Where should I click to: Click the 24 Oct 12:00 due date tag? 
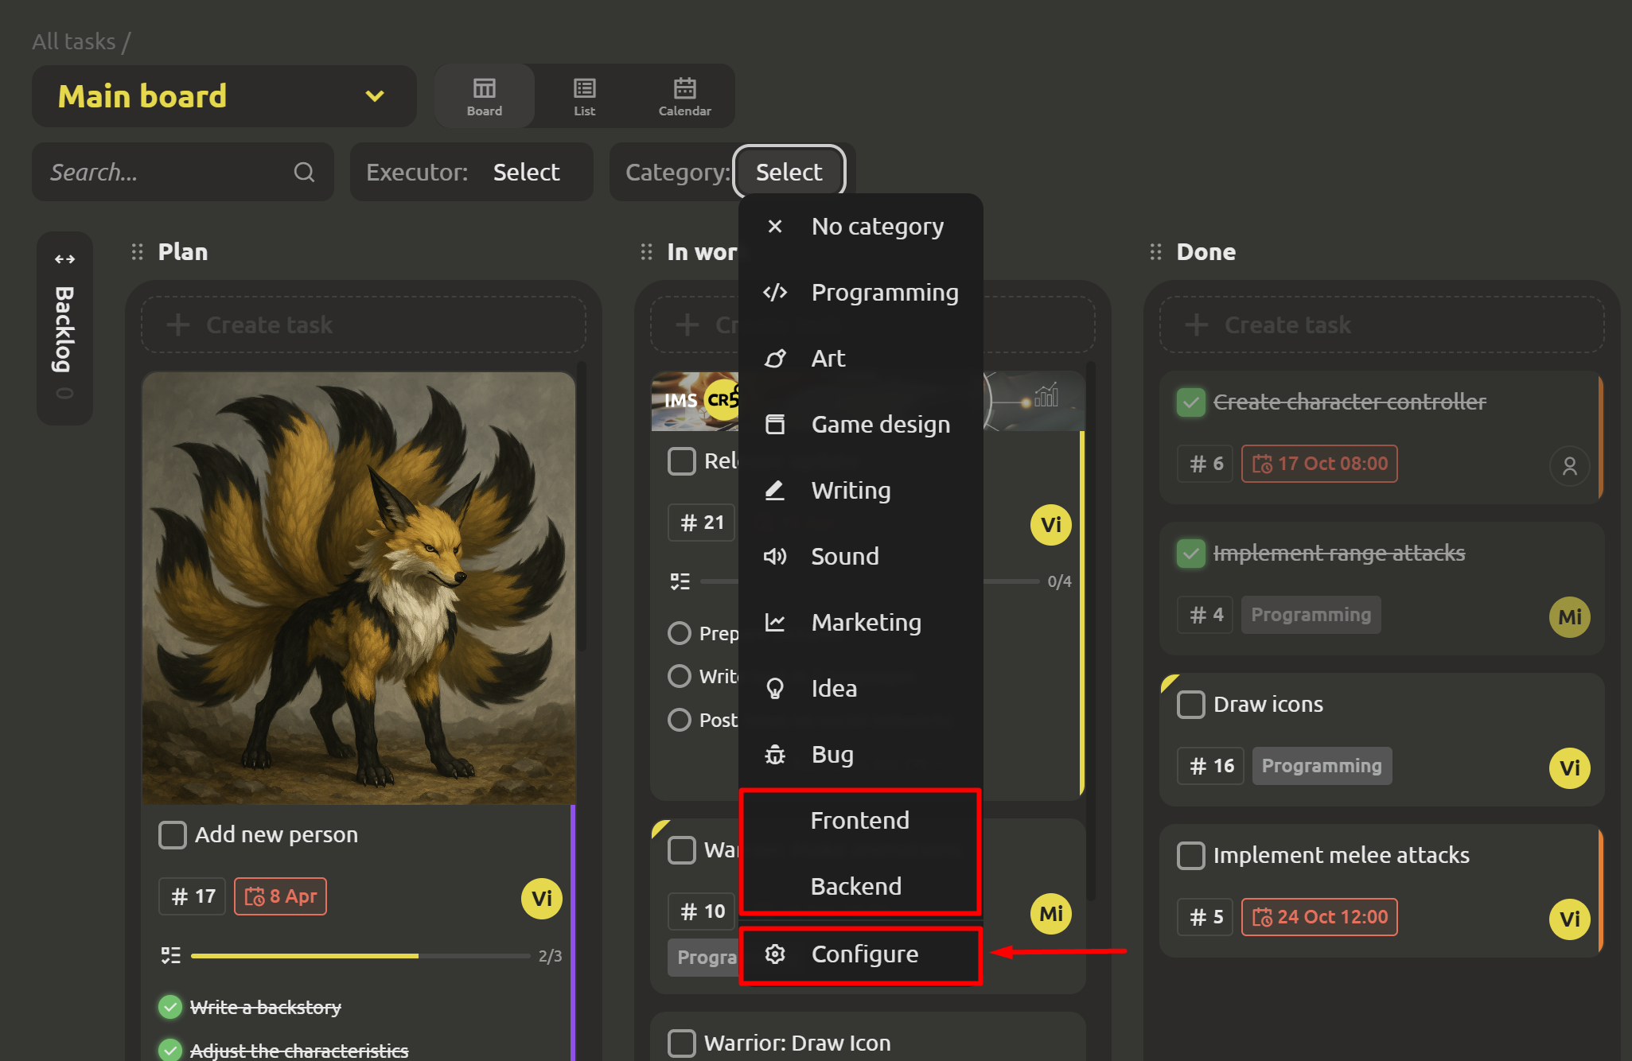tap(1319, 918)
